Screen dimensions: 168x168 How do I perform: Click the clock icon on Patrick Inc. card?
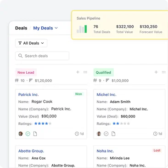77,134
